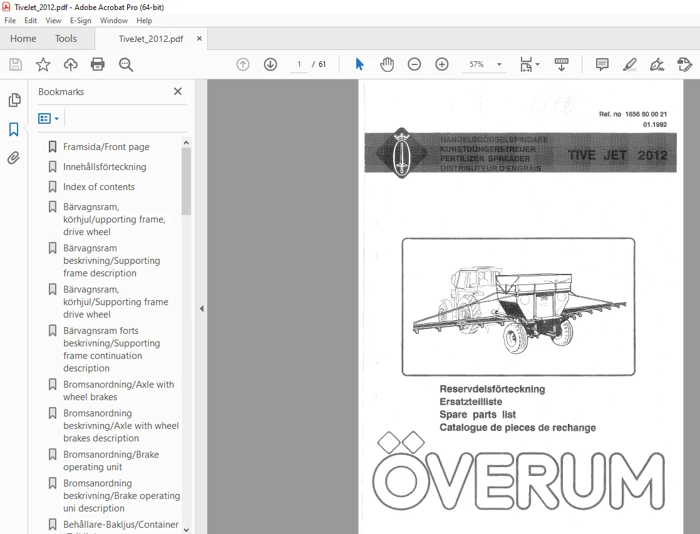Open the View menu
Screen dimensions: 700x534
(x=53, y=21)
